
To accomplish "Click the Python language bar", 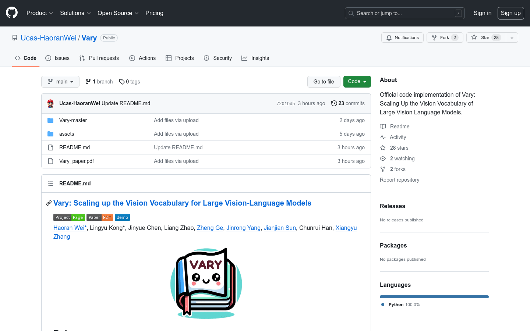I will 434,297.
